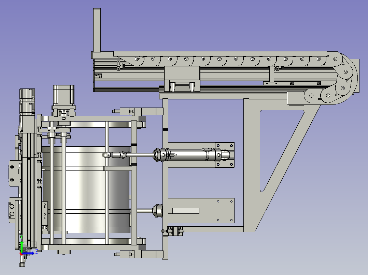This screenshot has width=368, height=275.
Task: Select the large cylindrical drum
Action: (x=86, y=189)
